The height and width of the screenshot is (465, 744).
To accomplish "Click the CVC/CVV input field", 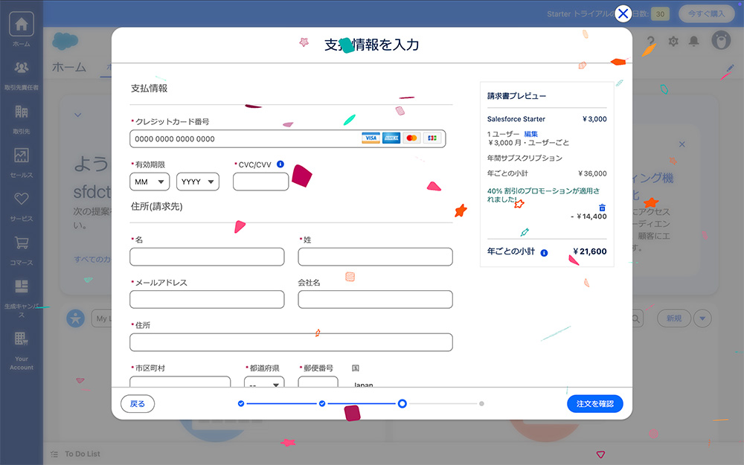I will click(261, 182).
